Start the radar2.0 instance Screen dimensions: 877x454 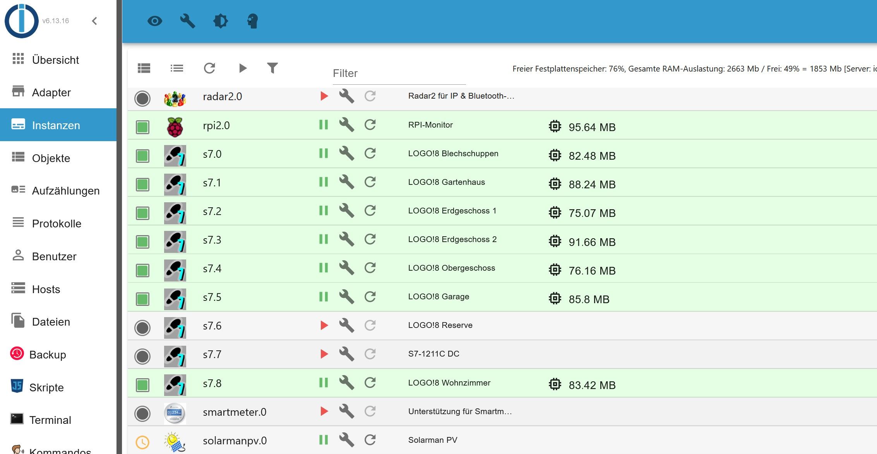(324, 96)
